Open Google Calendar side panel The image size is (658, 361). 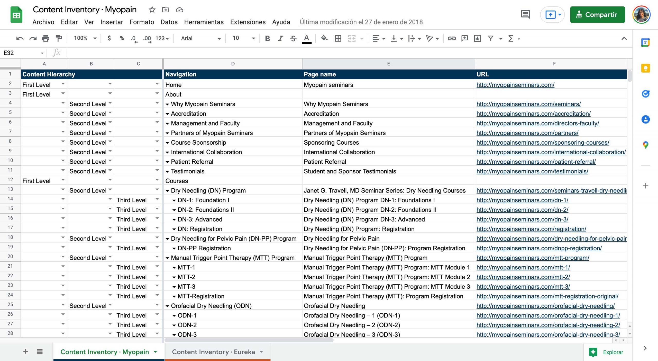[x=645, y=42]
